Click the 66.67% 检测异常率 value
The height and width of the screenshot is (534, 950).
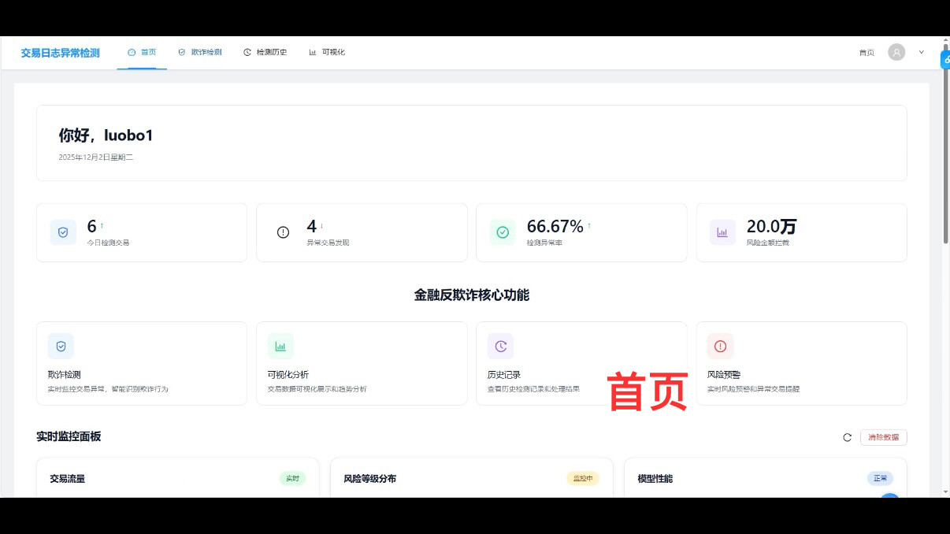555,227
